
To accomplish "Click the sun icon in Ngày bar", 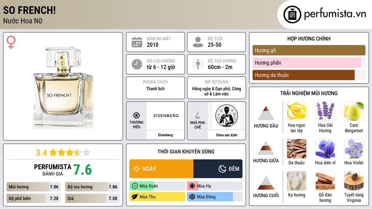I will (x=137, y=169).
